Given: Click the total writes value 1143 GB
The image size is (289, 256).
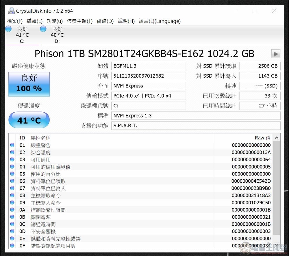Looking at the screenshot, I should (260, 76).
